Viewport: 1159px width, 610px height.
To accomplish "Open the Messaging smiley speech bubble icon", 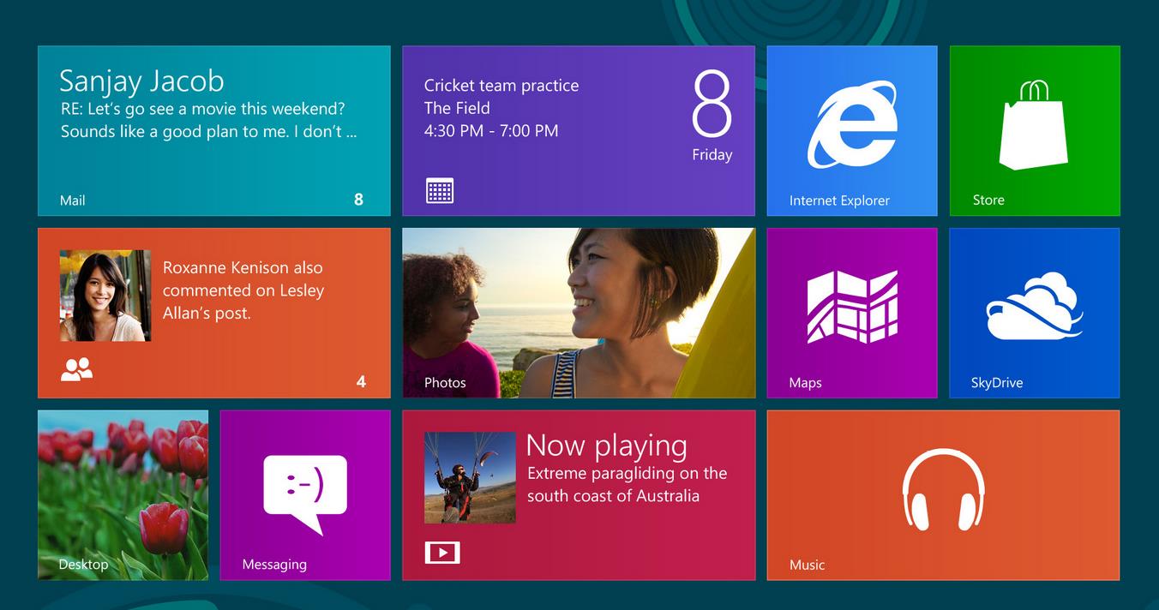I will tap(305, 494).
